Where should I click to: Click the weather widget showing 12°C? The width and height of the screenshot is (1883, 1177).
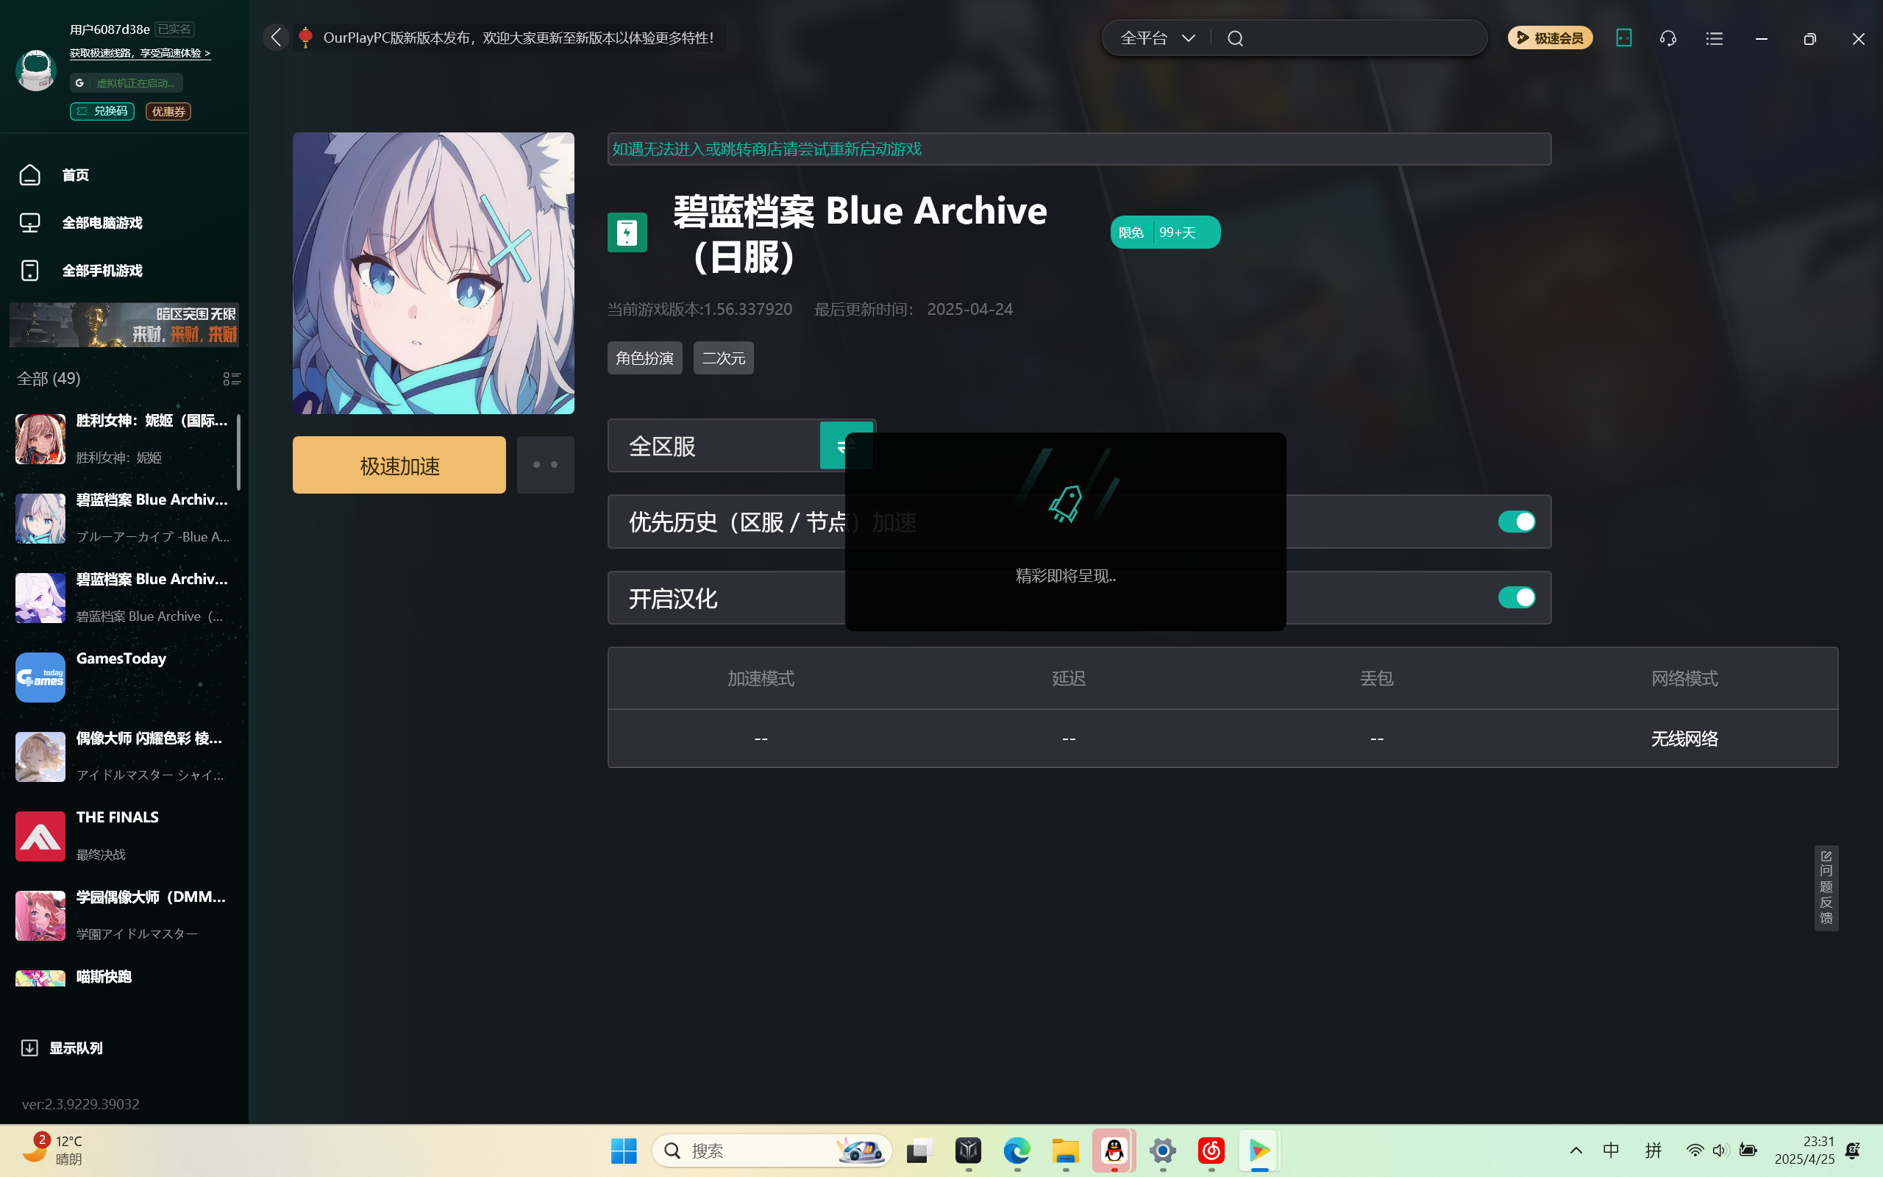tap(53, 1150)
